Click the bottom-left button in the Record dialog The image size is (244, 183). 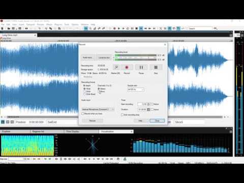pos(93,120)
